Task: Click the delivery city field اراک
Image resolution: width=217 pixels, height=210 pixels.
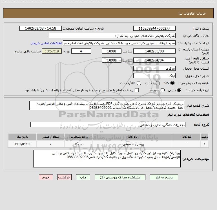Action: click(154, 76)
